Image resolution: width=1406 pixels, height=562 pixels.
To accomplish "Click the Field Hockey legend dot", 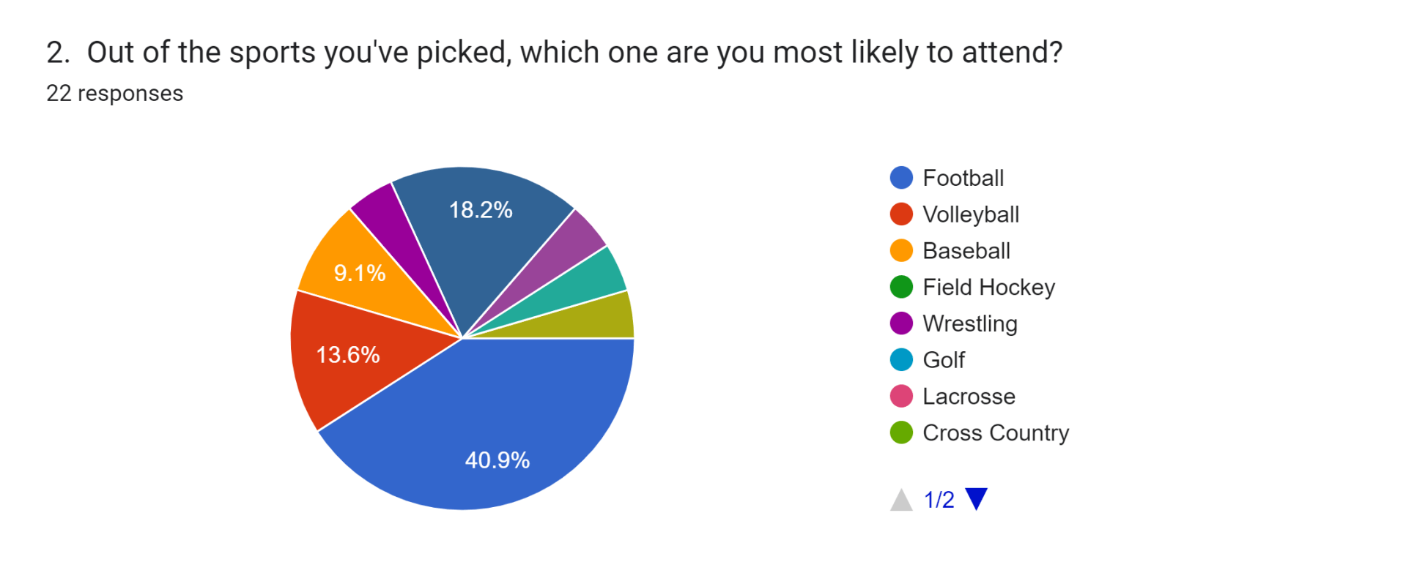I will 900,287.
